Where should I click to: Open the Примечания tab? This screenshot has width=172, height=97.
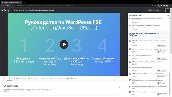(x=33, y=78)
